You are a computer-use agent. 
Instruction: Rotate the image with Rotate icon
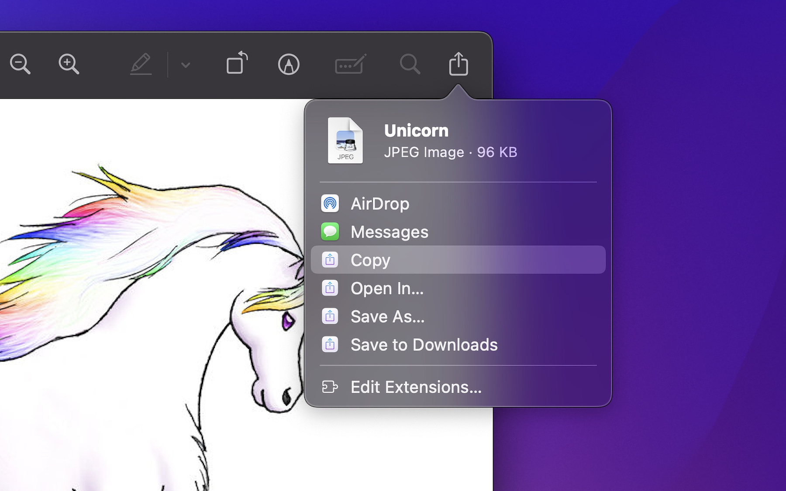[237, 63]
